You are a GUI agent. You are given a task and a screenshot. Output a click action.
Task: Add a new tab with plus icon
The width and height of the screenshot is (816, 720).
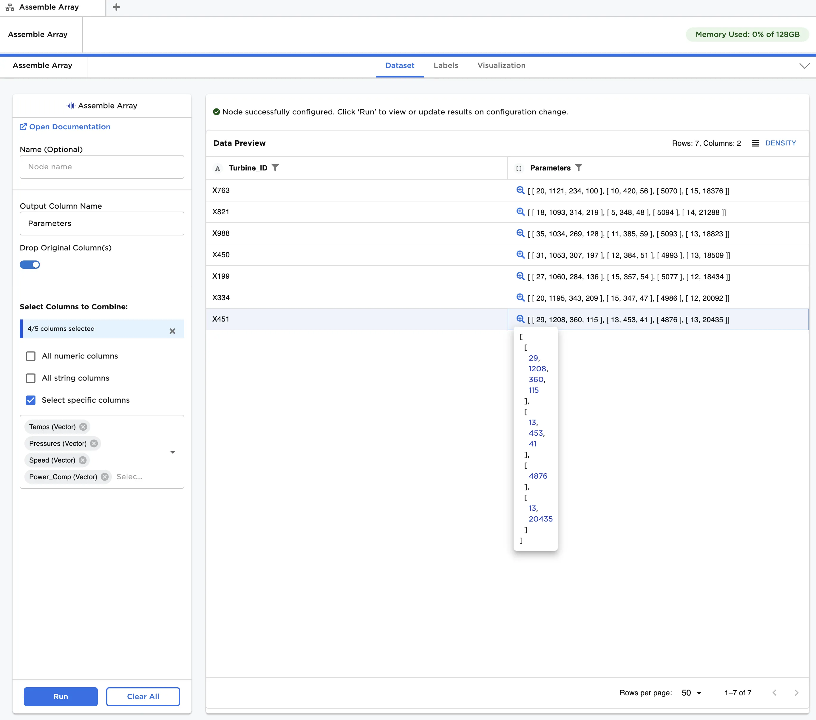116,7
